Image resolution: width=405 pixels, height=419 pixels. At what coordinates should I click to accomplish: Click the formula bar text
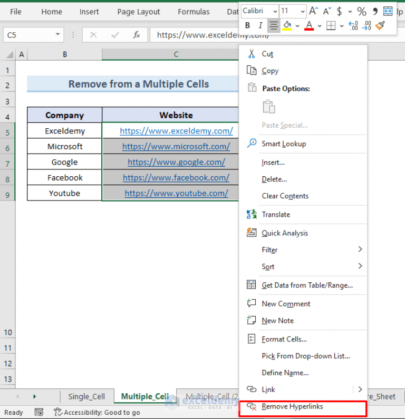pos(213,35)
